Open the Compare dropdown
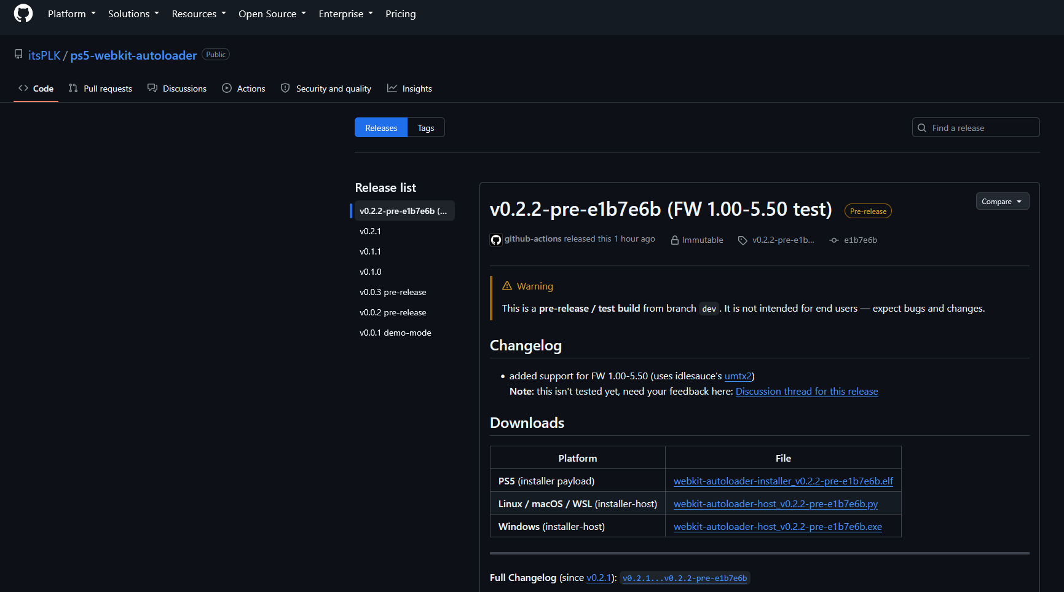Image resolution: width=1064 pixels, height=592 pixels. [x=1003, y=202]
